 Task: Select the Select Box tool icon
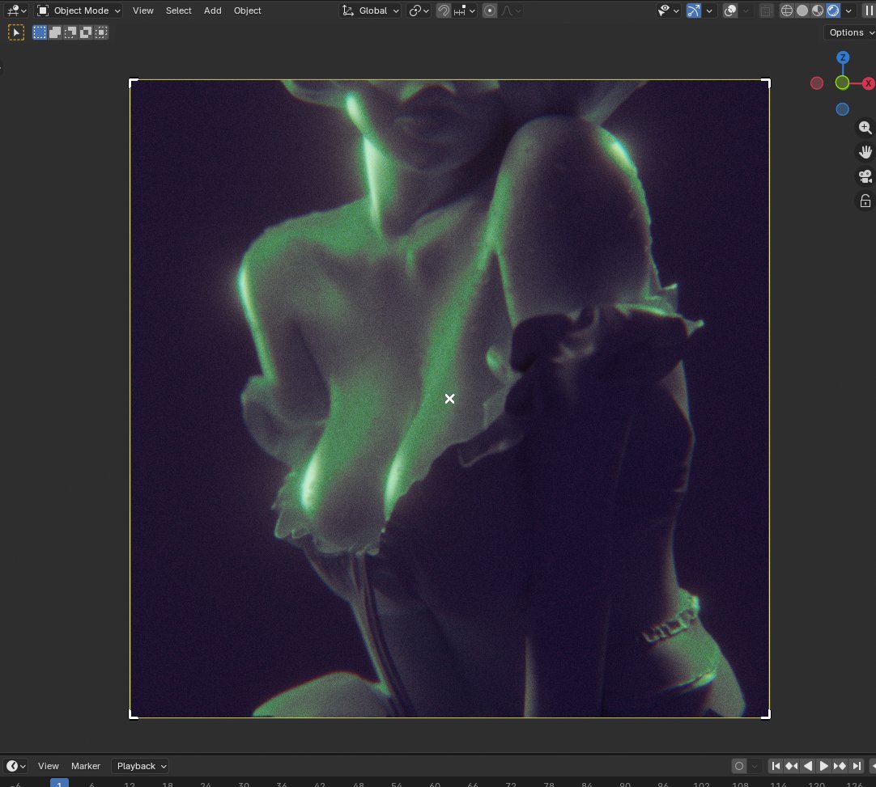coord(15,32)
